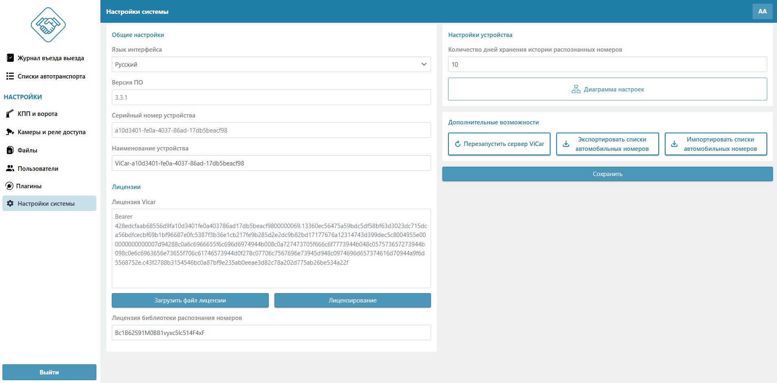Image resolution: width=777 pixels, height=383 pixels.
Task: Go to Пользователи menu item
Action: point(38,169)
